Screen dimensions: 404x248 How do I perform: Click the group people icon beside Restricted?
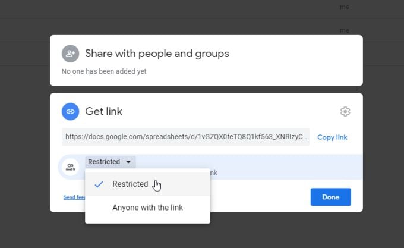[x=70, y=167]
